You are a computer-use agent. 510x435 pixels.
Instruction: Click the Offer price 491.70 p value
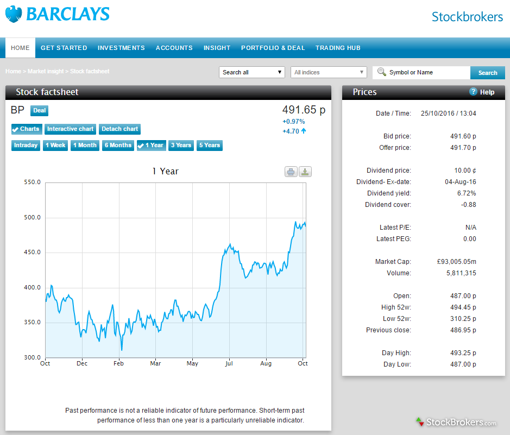463,148
